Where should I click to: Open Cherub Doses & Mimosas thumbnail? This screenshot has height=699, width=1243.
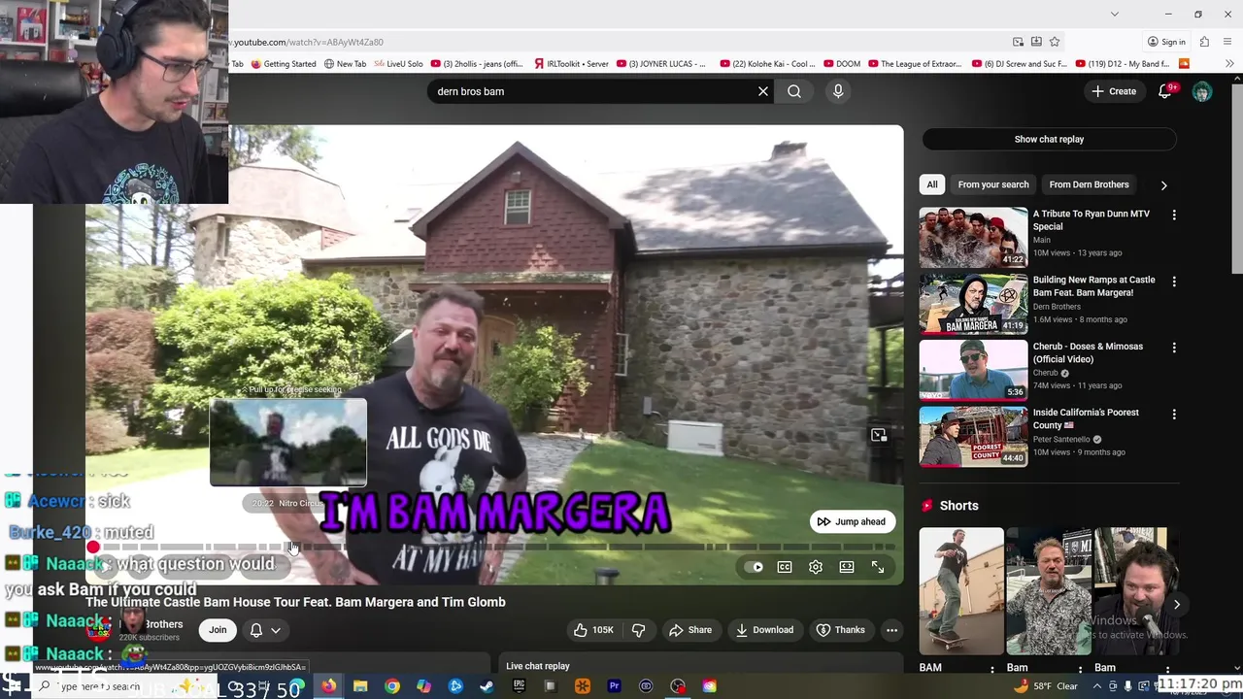[x=973, y=370]
